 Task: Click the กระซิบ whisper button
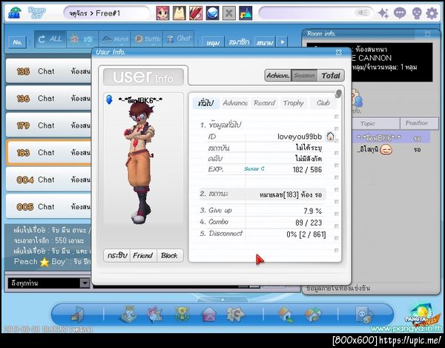coord(117,255)
